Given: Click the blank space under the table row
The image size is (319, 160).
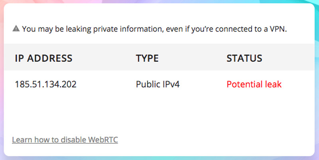Looking at the screenshot, I should coord(159,111).
